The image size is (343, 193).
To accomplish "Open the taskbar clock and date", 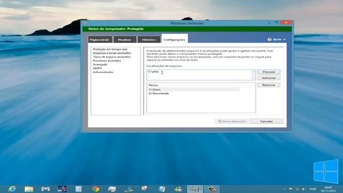I will 329,189.
